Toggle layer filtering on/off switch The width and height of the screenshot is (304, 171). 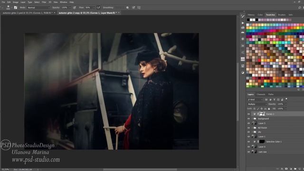pos(286,99)
